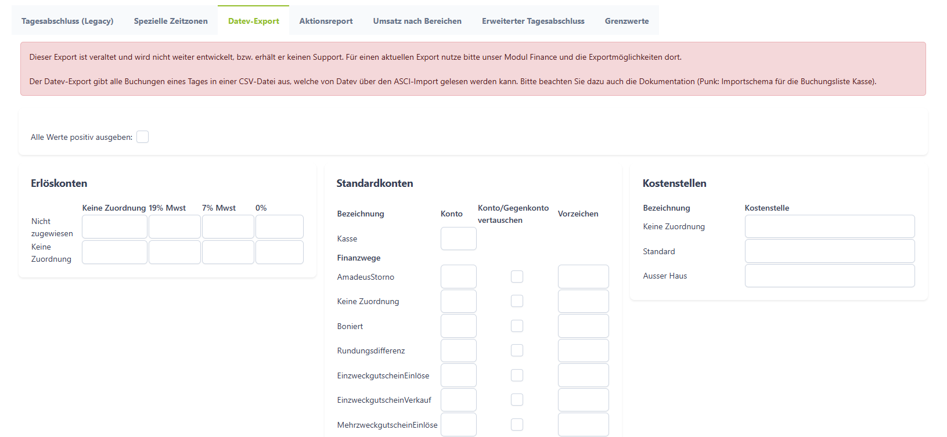Toggle the EinzweckgutscheinVerkauf swap checkbox
Screen dimensions: 947x437
(x=517, y=400)
